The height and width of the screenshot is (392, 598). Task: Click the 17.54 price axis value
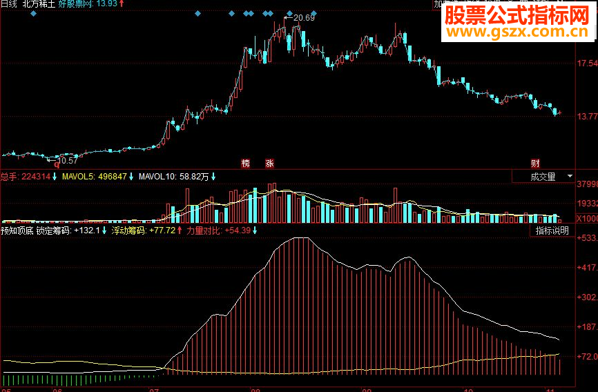click(x=587, y=63)
